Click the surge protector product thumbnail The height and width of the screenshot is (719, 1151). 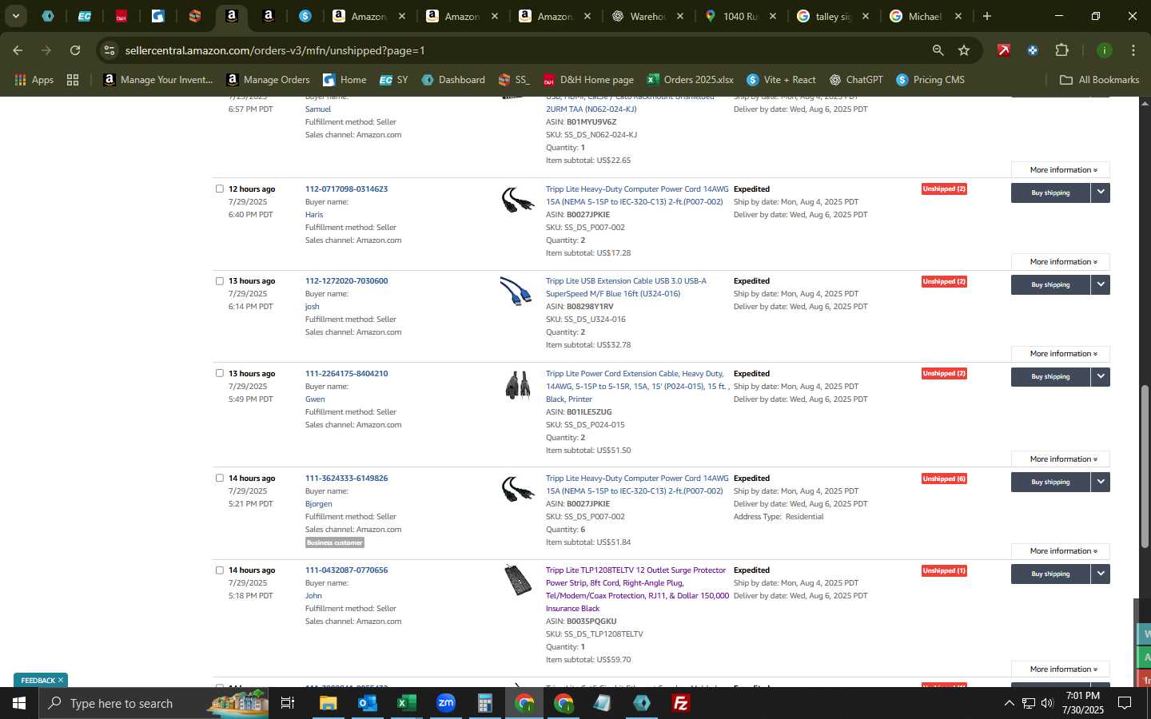(x=518, y=580)
